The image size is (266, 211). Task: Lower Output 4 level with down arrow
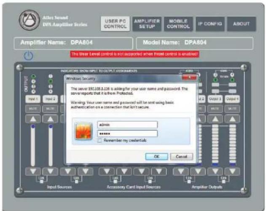click(x=232, y=171)
